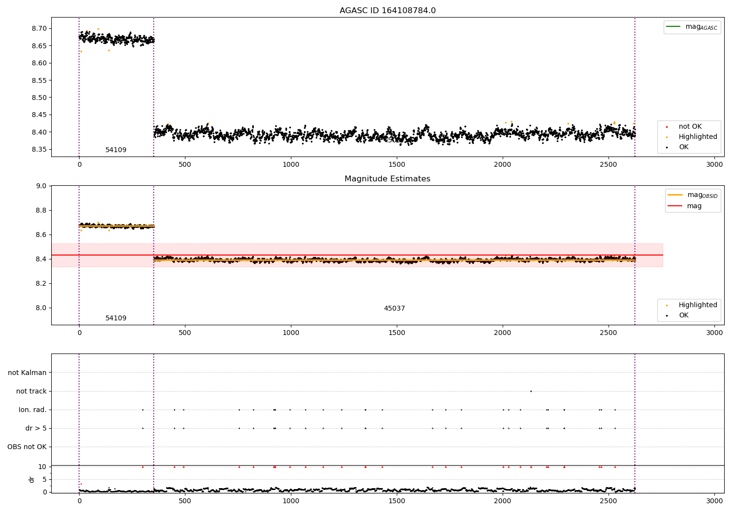This screenshot has height=512, width=732.
Task: Click the title "AGASC ID 164108784.0"
Action: (387, 11)
